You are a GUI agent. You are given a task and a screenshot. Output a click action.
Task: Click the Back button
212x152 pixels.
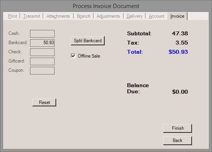[177, 140]
